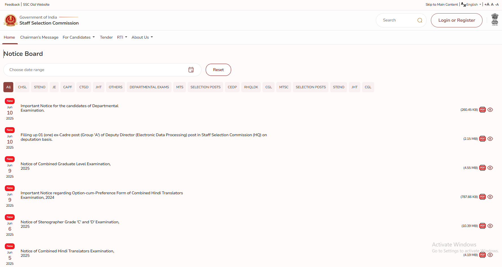Image resolution: width=502 pixels, height=267 pixels.
Task: Preview Combined Graduate Level notice eye icon
Action: coord(490,168)
